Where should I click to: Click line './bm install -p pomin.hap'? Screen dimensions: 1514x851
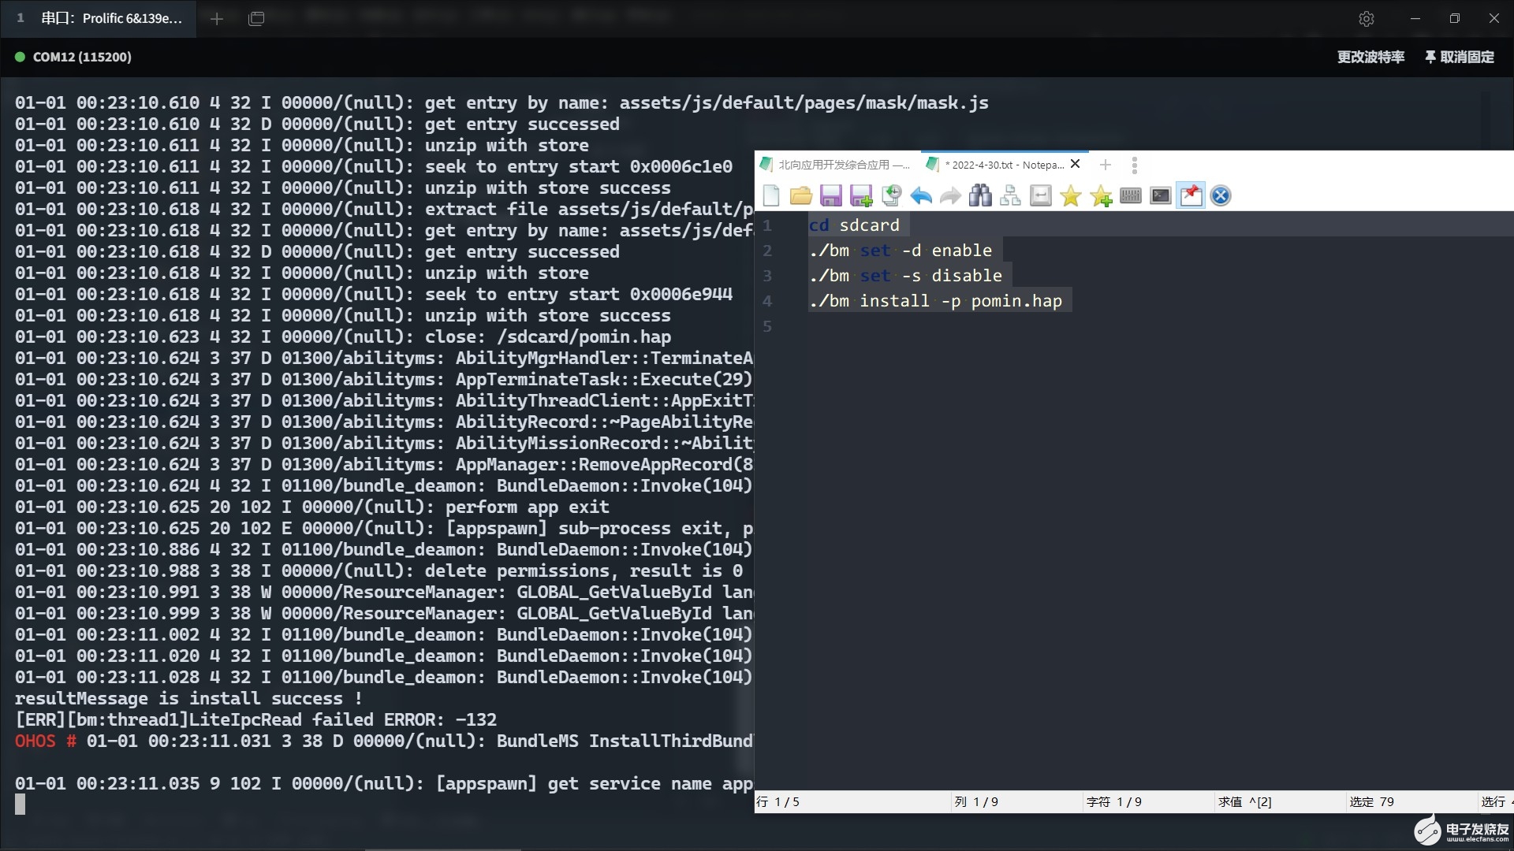(x=935, y=301)
